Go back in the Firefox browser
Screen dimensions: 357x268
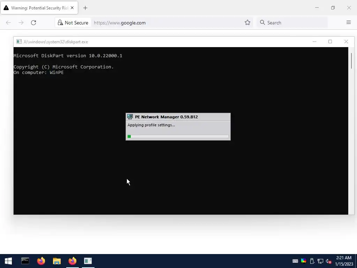(8, 23)
